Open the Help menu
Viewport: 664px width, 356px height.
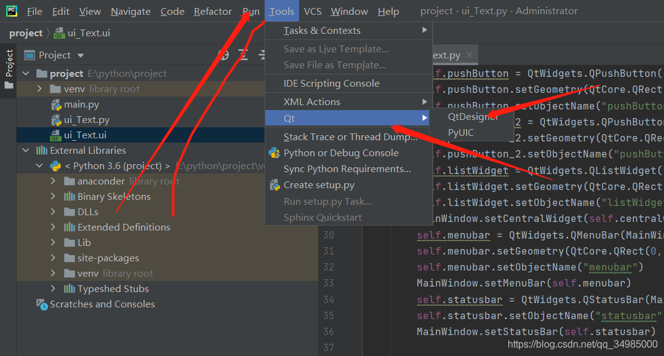pyautogui.click(x=388, y=12)
